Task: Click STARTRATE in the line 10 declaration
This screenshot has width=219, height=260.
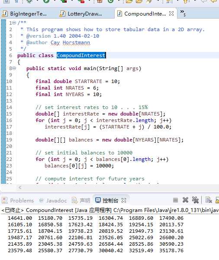Action: tap(88, 81)
